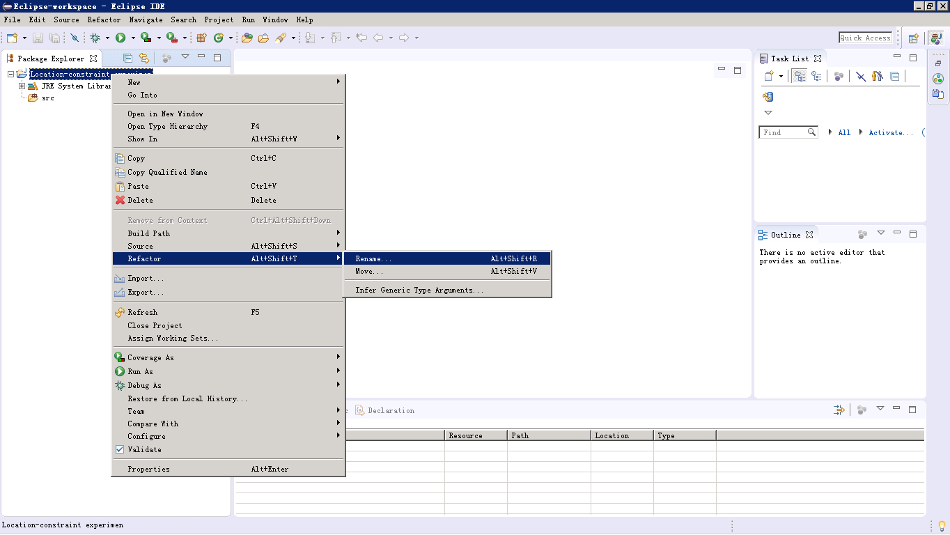The width and height of the screenshot is (950, 535).
Task: Collapse the Location-constraint project node
Action: click(x=10, y=73)
